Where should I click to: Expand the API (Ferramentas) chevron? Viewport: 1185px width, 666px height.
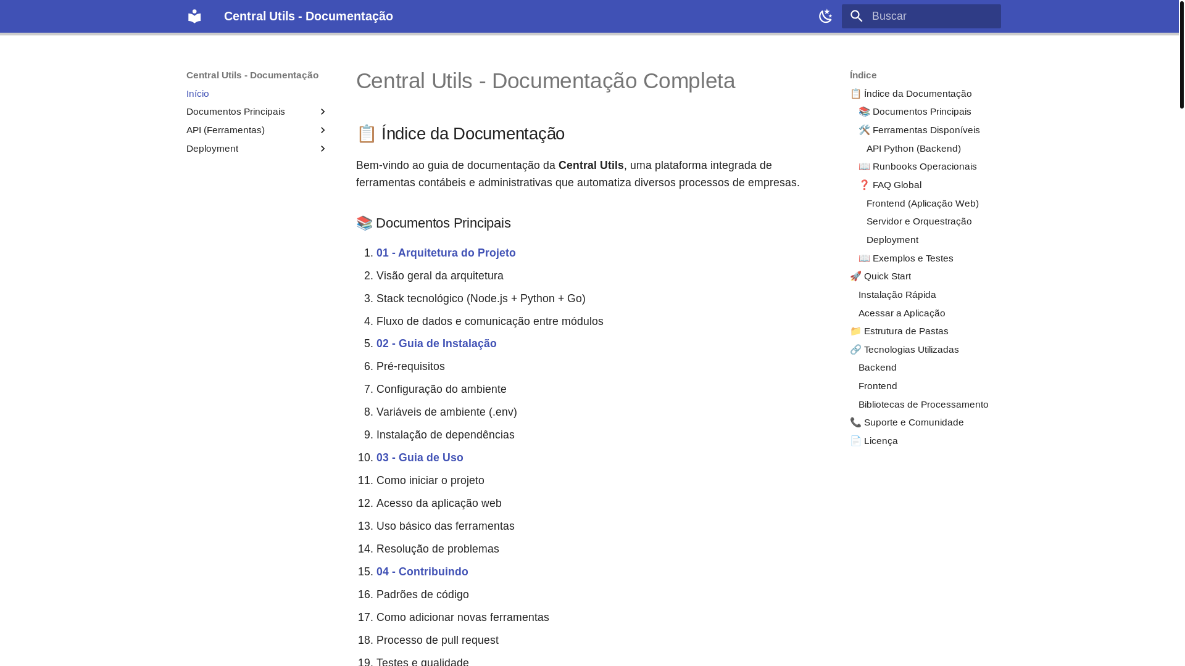point(322,130)
